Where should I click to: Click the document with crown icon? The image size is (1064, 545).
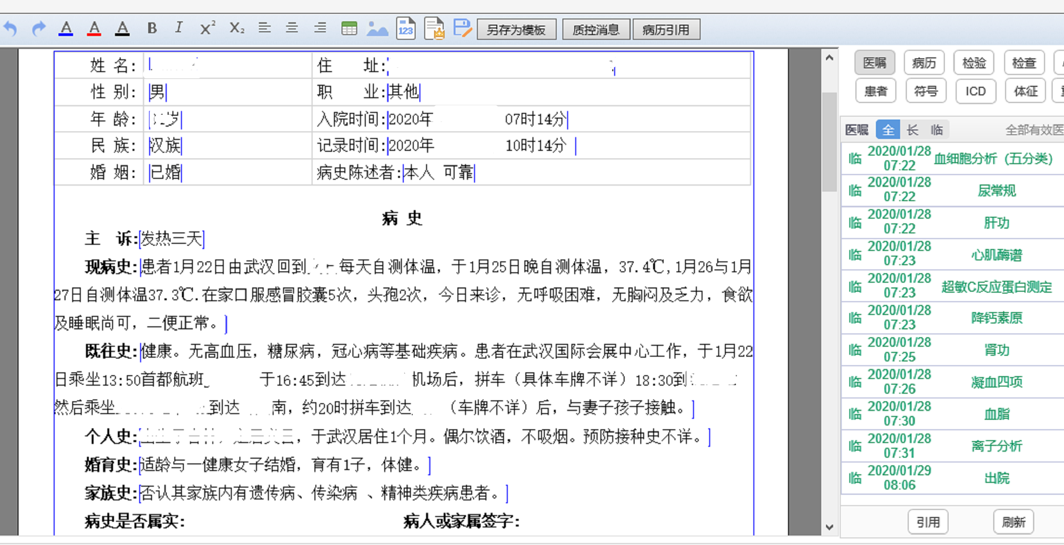(x=434, y=28)
